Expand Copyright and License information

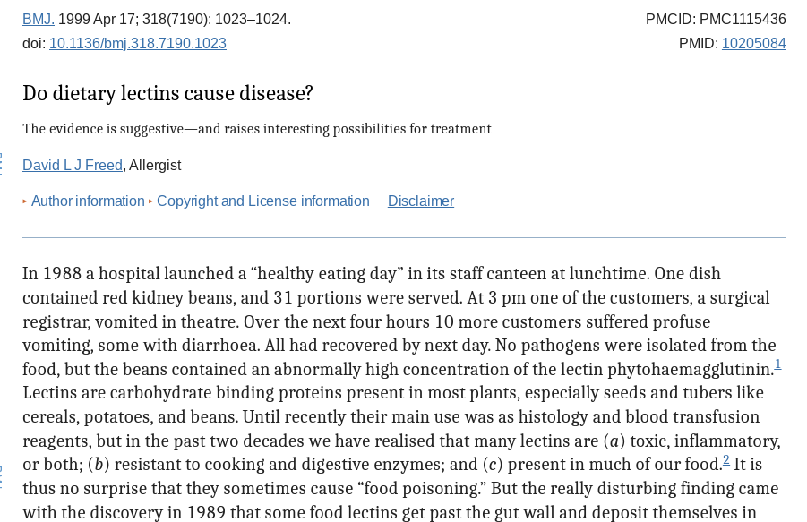262,201
